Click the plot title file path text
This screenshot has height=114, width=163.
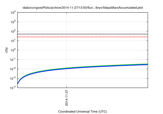[83, 8]
